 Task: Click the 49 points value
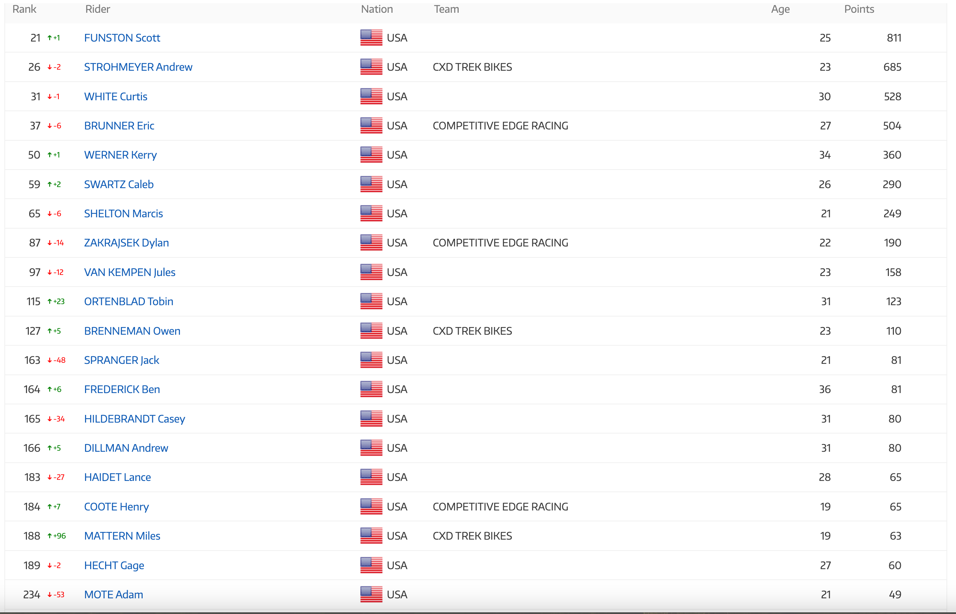coord(895,594)
